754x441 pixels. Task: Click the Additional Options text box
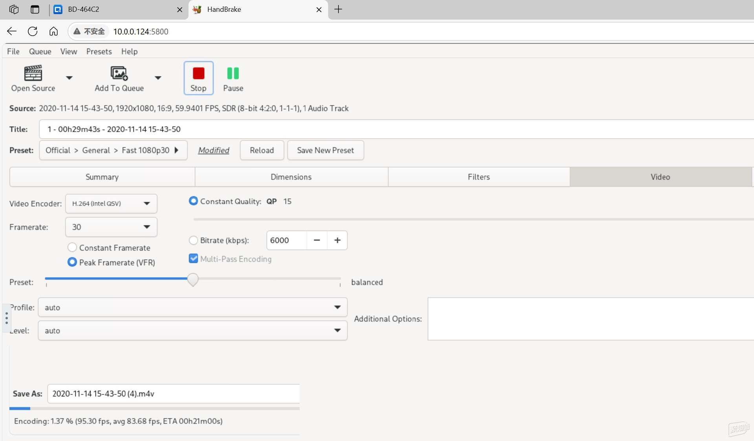point(591,319)
